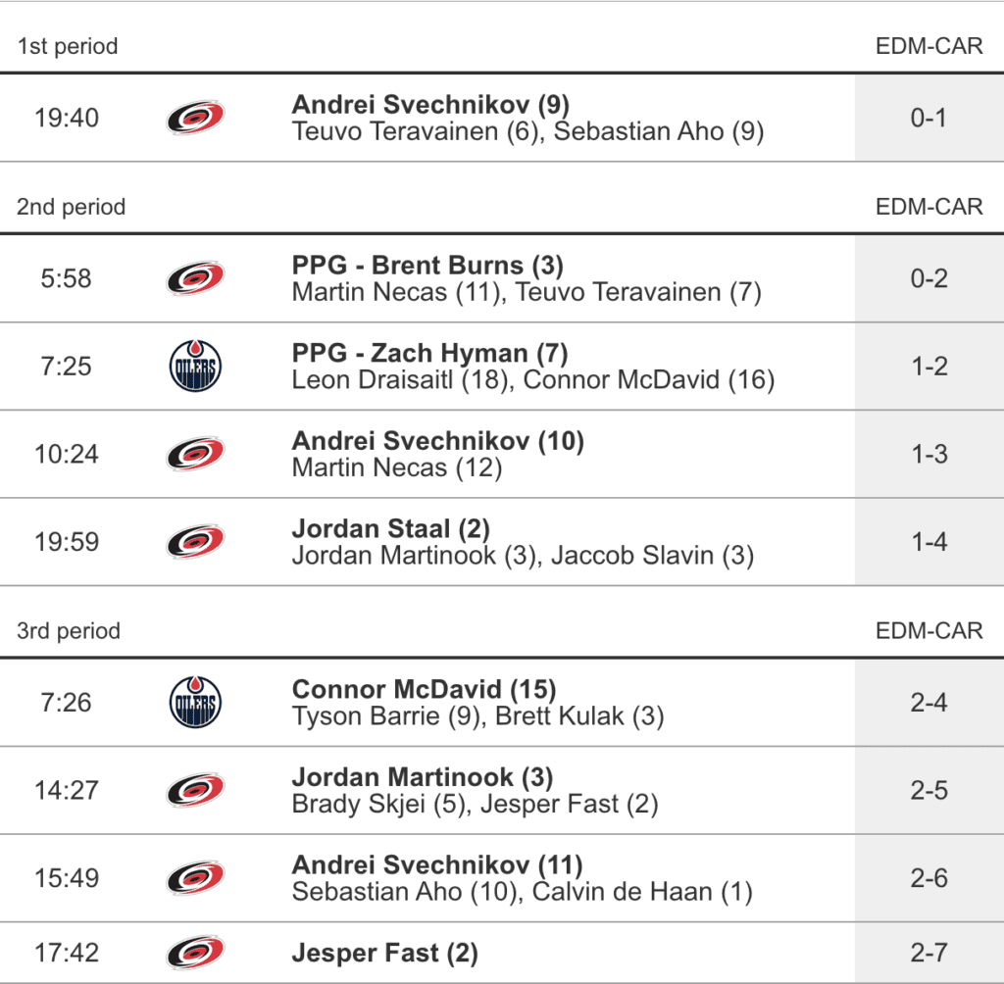Click Jesper Fast (2) goal scorer

384,953
